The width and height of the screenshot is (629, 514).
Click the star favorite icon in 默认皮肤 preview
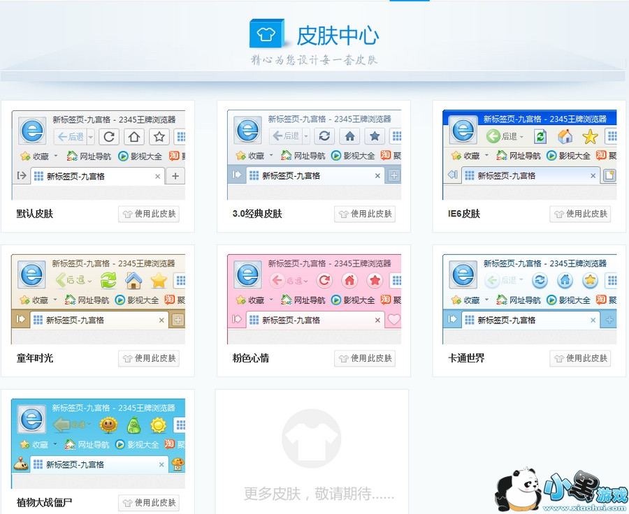159,137
